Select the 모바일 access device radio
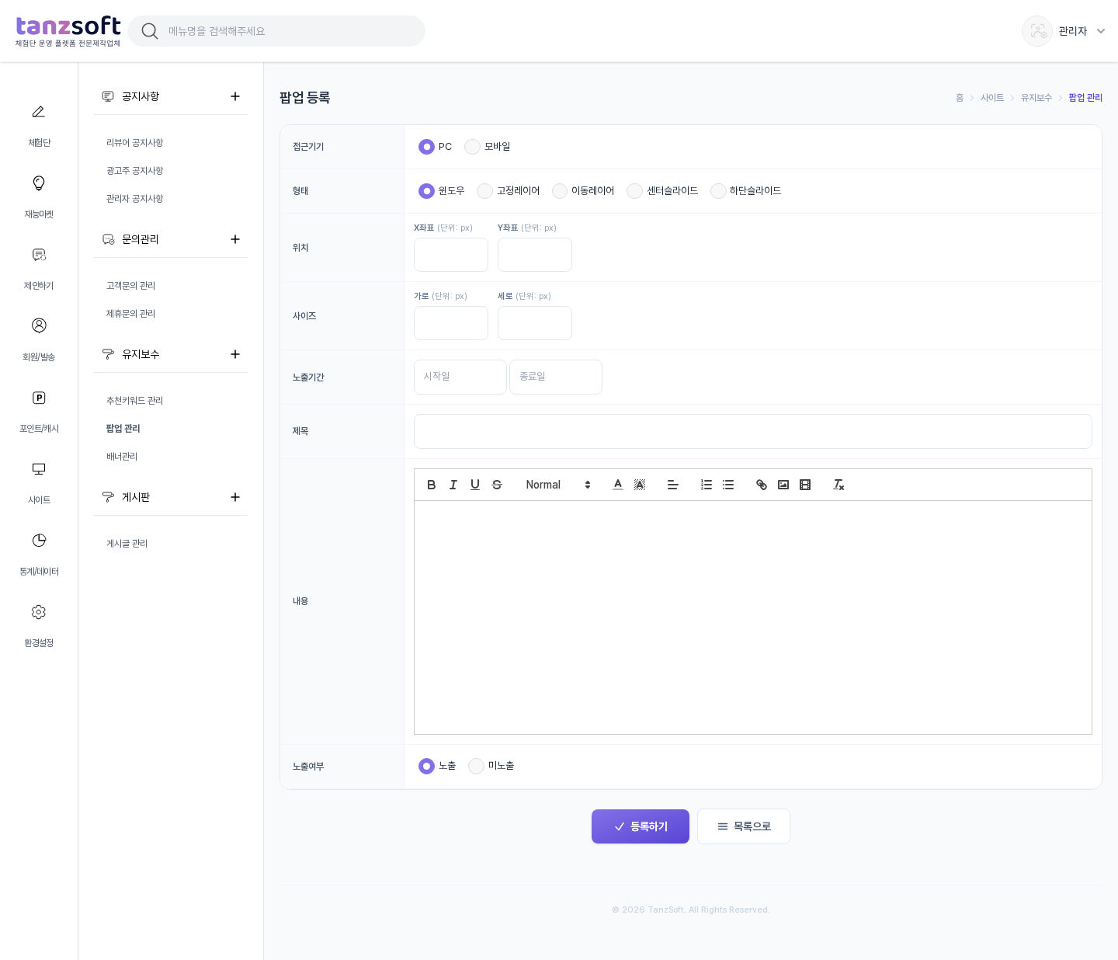This screenshot has height=960, width=1118. (472, 147)
